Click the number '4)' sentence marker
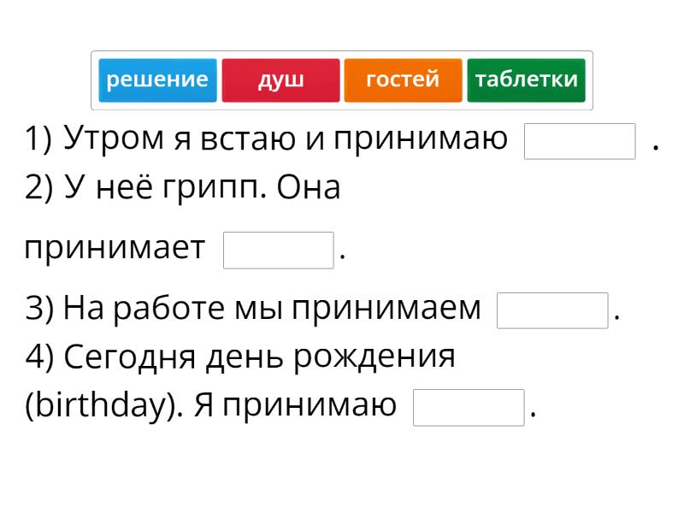The image size is (684, 513). click(40, 357)
